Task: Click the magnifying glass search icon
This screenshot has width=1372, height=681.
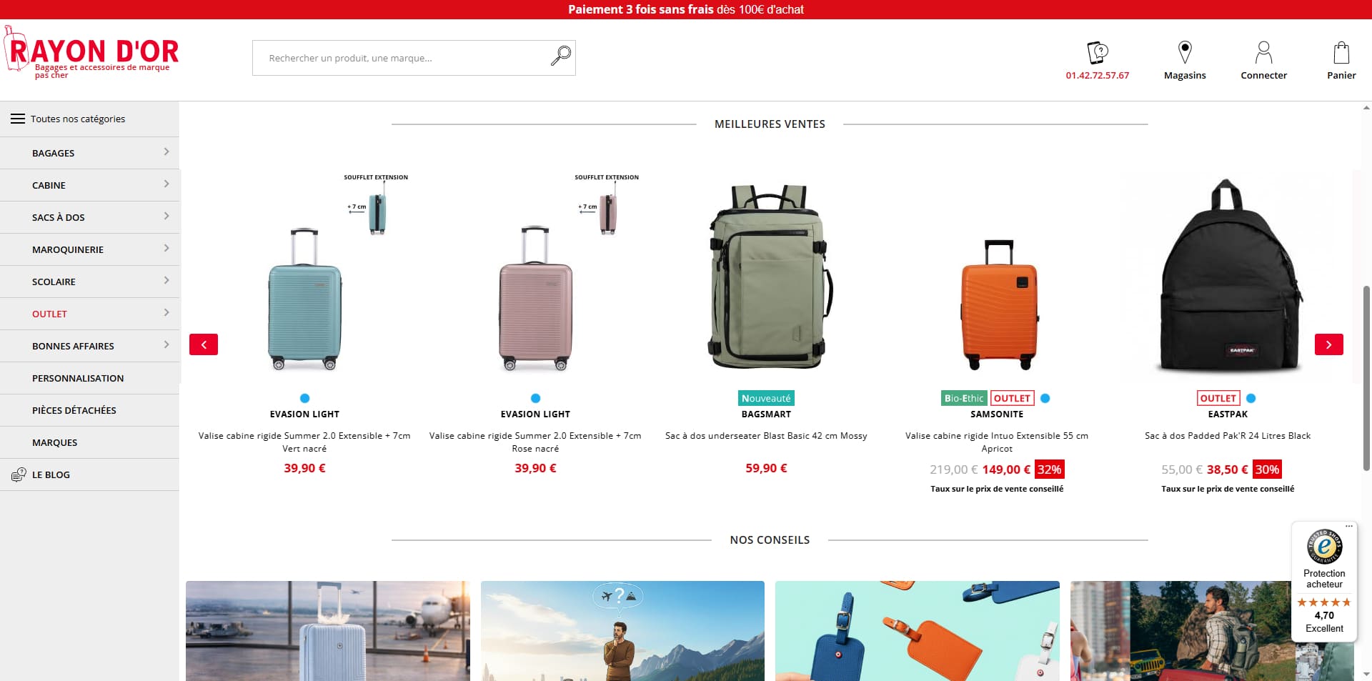Action: coord(561,56)
